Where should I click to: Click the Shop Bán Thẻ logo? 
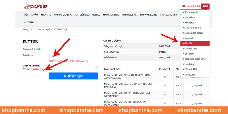coord(36,6)
